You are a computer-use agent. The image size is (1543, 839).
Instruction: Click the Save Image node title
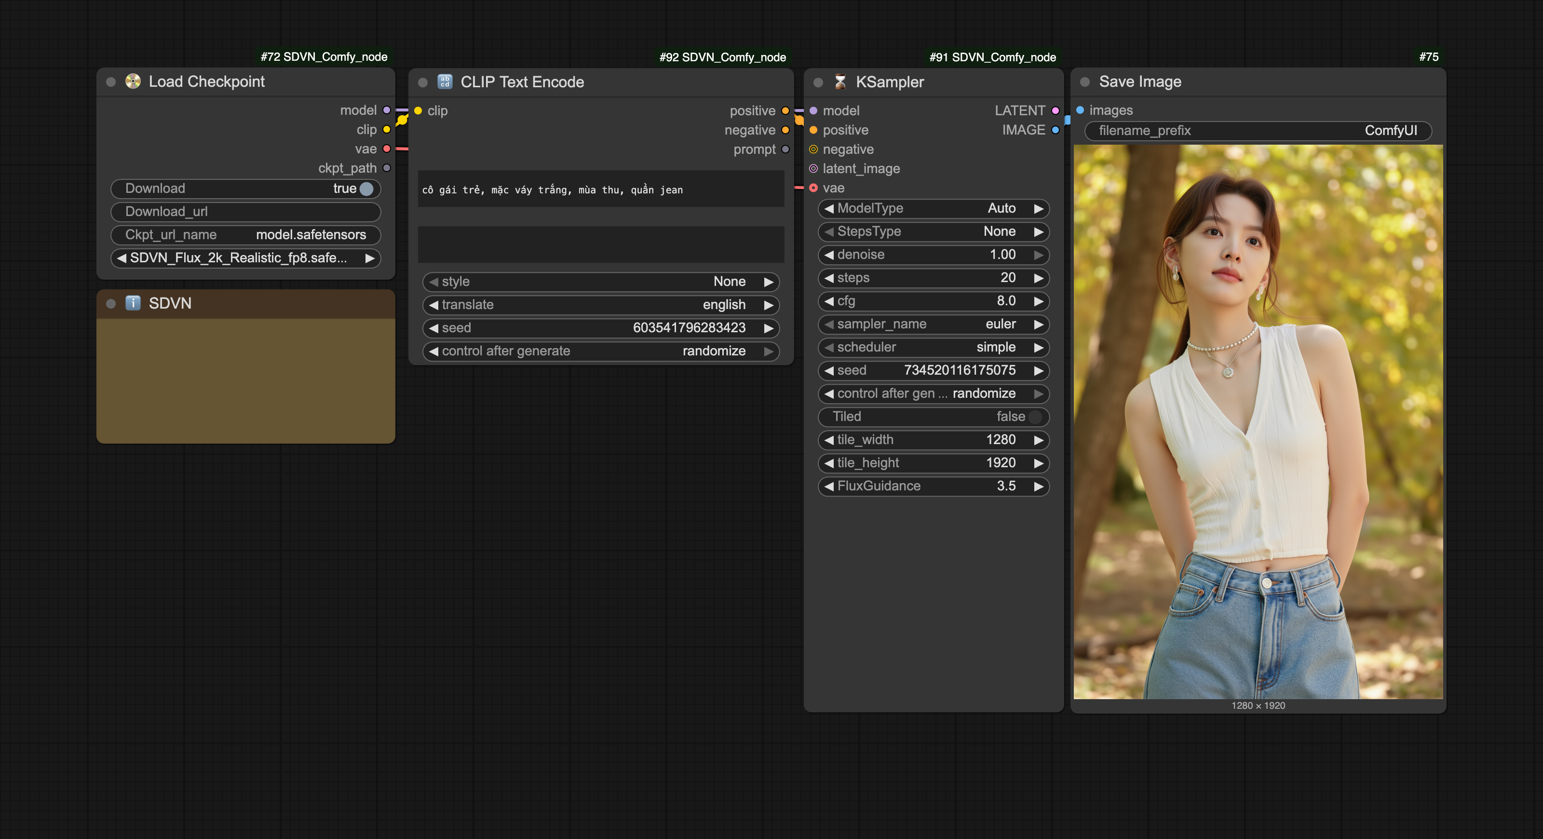[x=1140, y=81]
